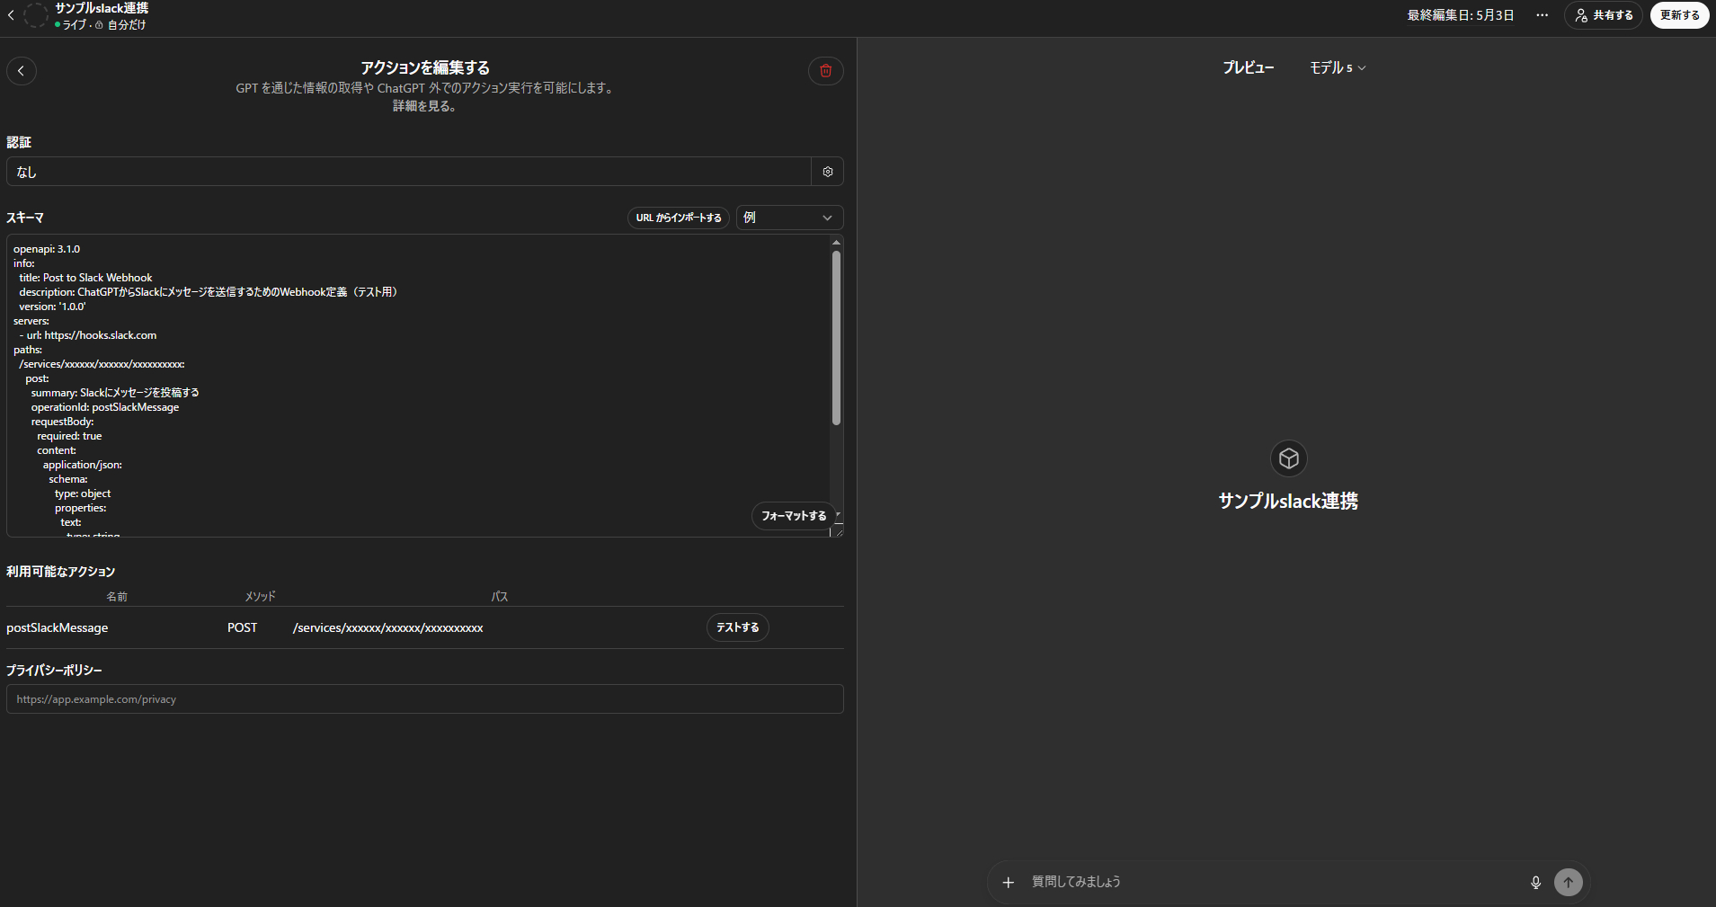Click the /services/xxxxxx path in actions table

click(x=388, y=628)
